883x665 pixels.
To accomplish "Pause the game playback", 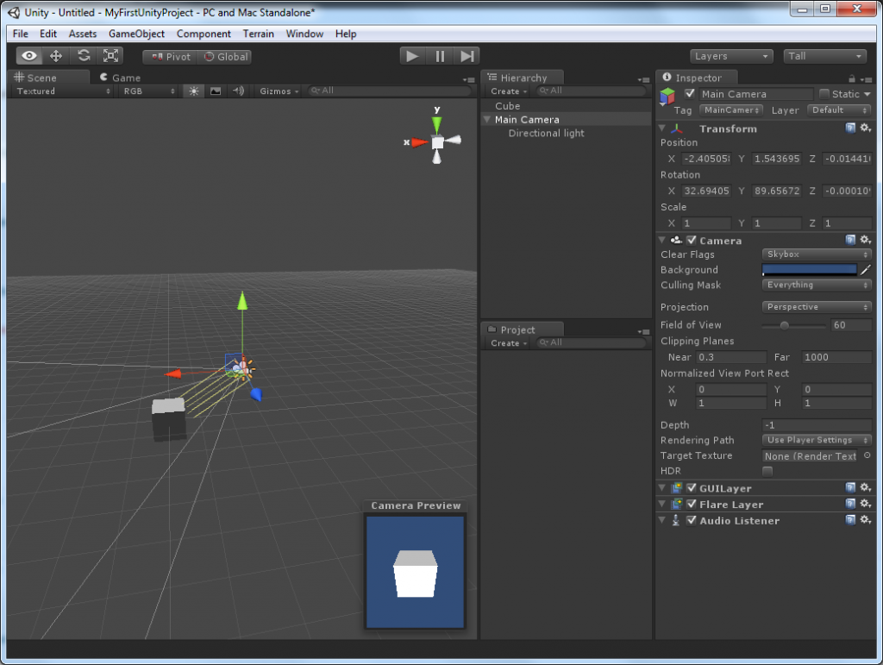I will [x=440, y=56].
